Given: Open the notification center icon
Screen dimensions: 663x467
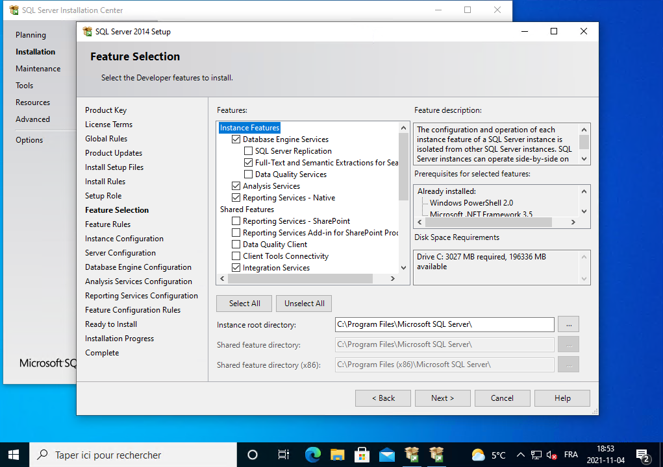Looking at the screenshot, I should pos(642,455).
